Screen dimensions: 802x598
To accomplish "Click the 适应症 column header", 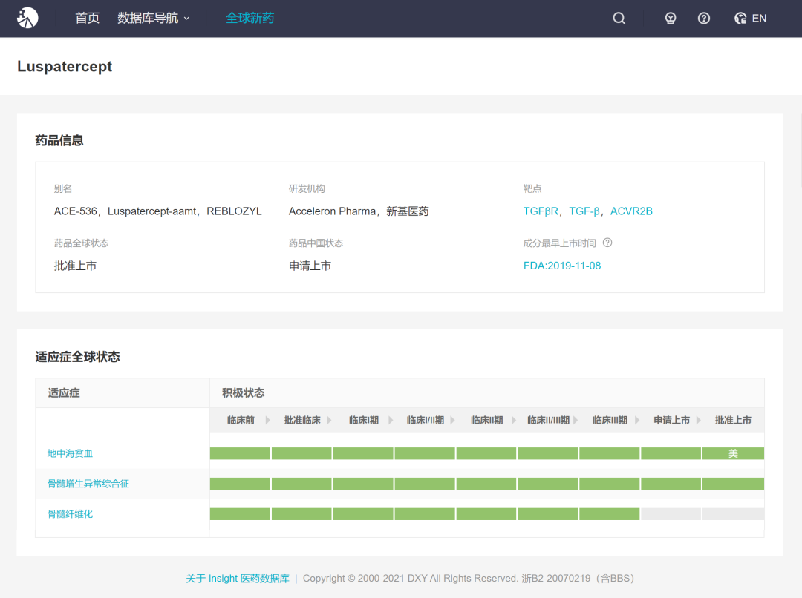I will 64,392.
